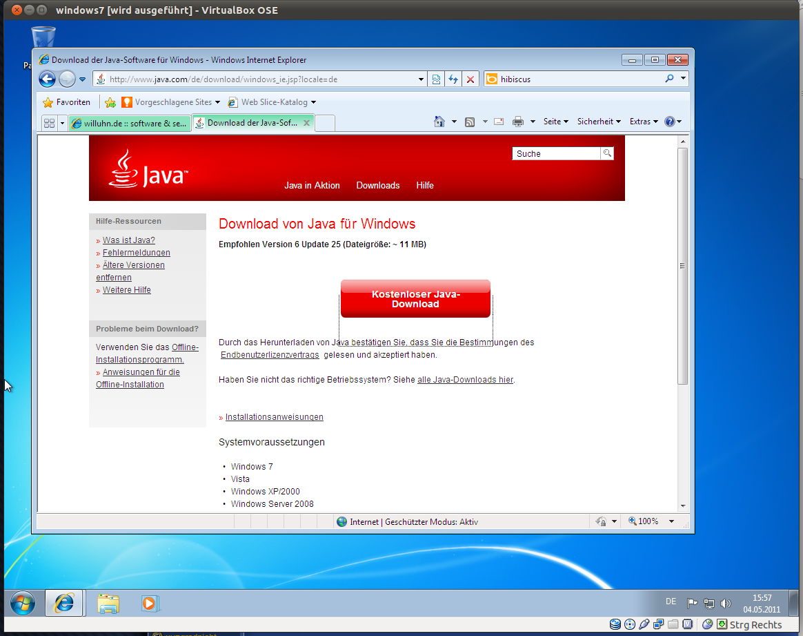Print the page using the printer icon
The width and height of the screenshot is (803, 636).
tap(518, 122)
